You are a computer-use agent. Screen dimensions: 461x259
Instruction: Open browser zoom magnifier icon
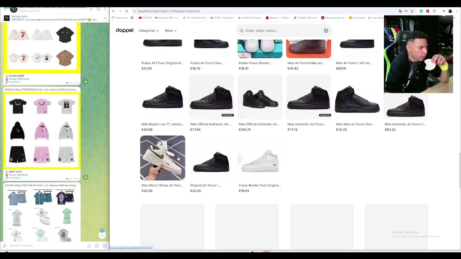[x=406, y=11]
